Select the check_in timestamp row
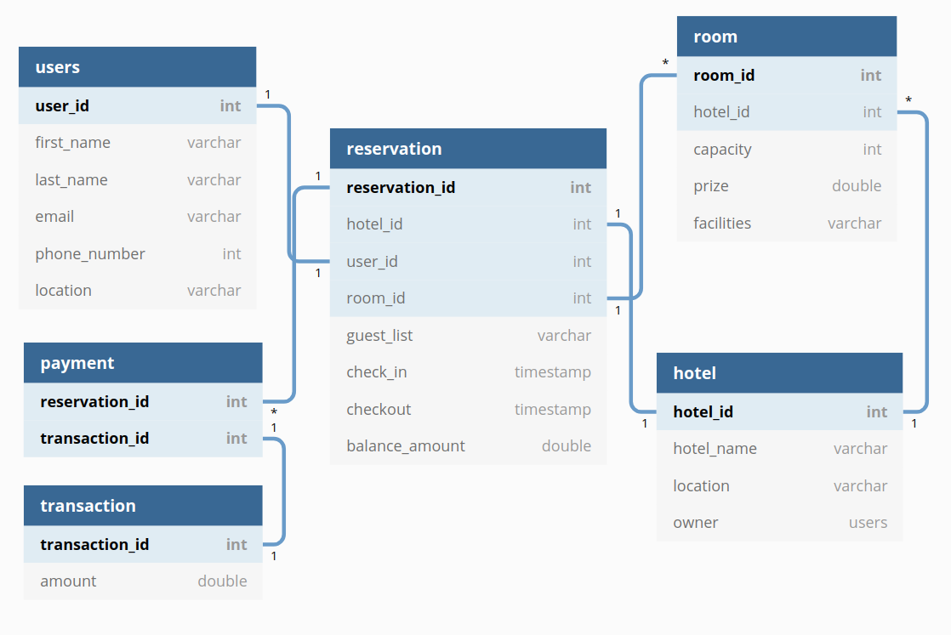Screen dimensions: 951x635 (x=468, y=372)
